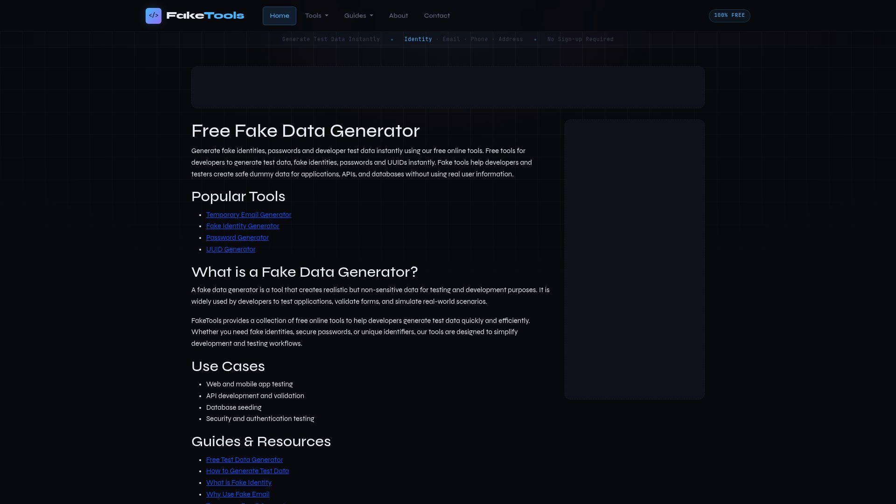
Task: Click 'API development and validation' list item
Action: (x=255, y=396)
